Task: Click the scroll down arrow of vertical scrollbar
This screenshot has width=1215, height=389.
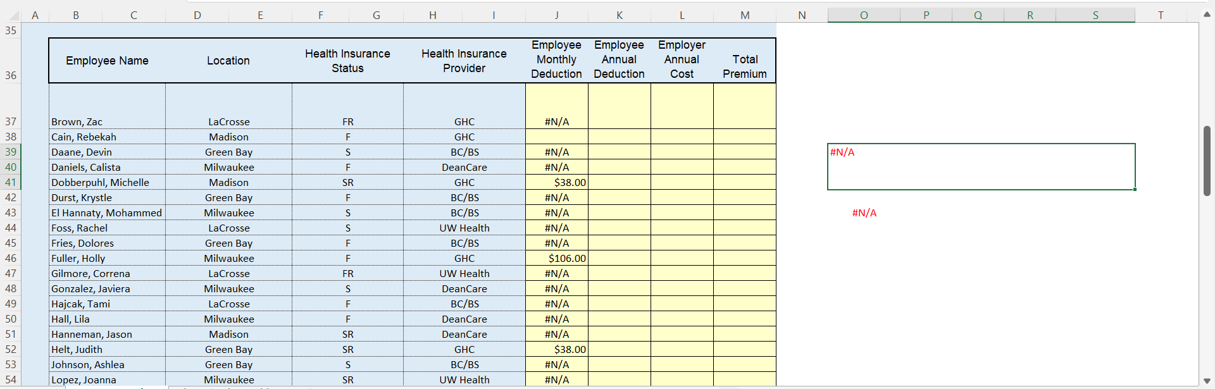Action: click(1207, 381)
